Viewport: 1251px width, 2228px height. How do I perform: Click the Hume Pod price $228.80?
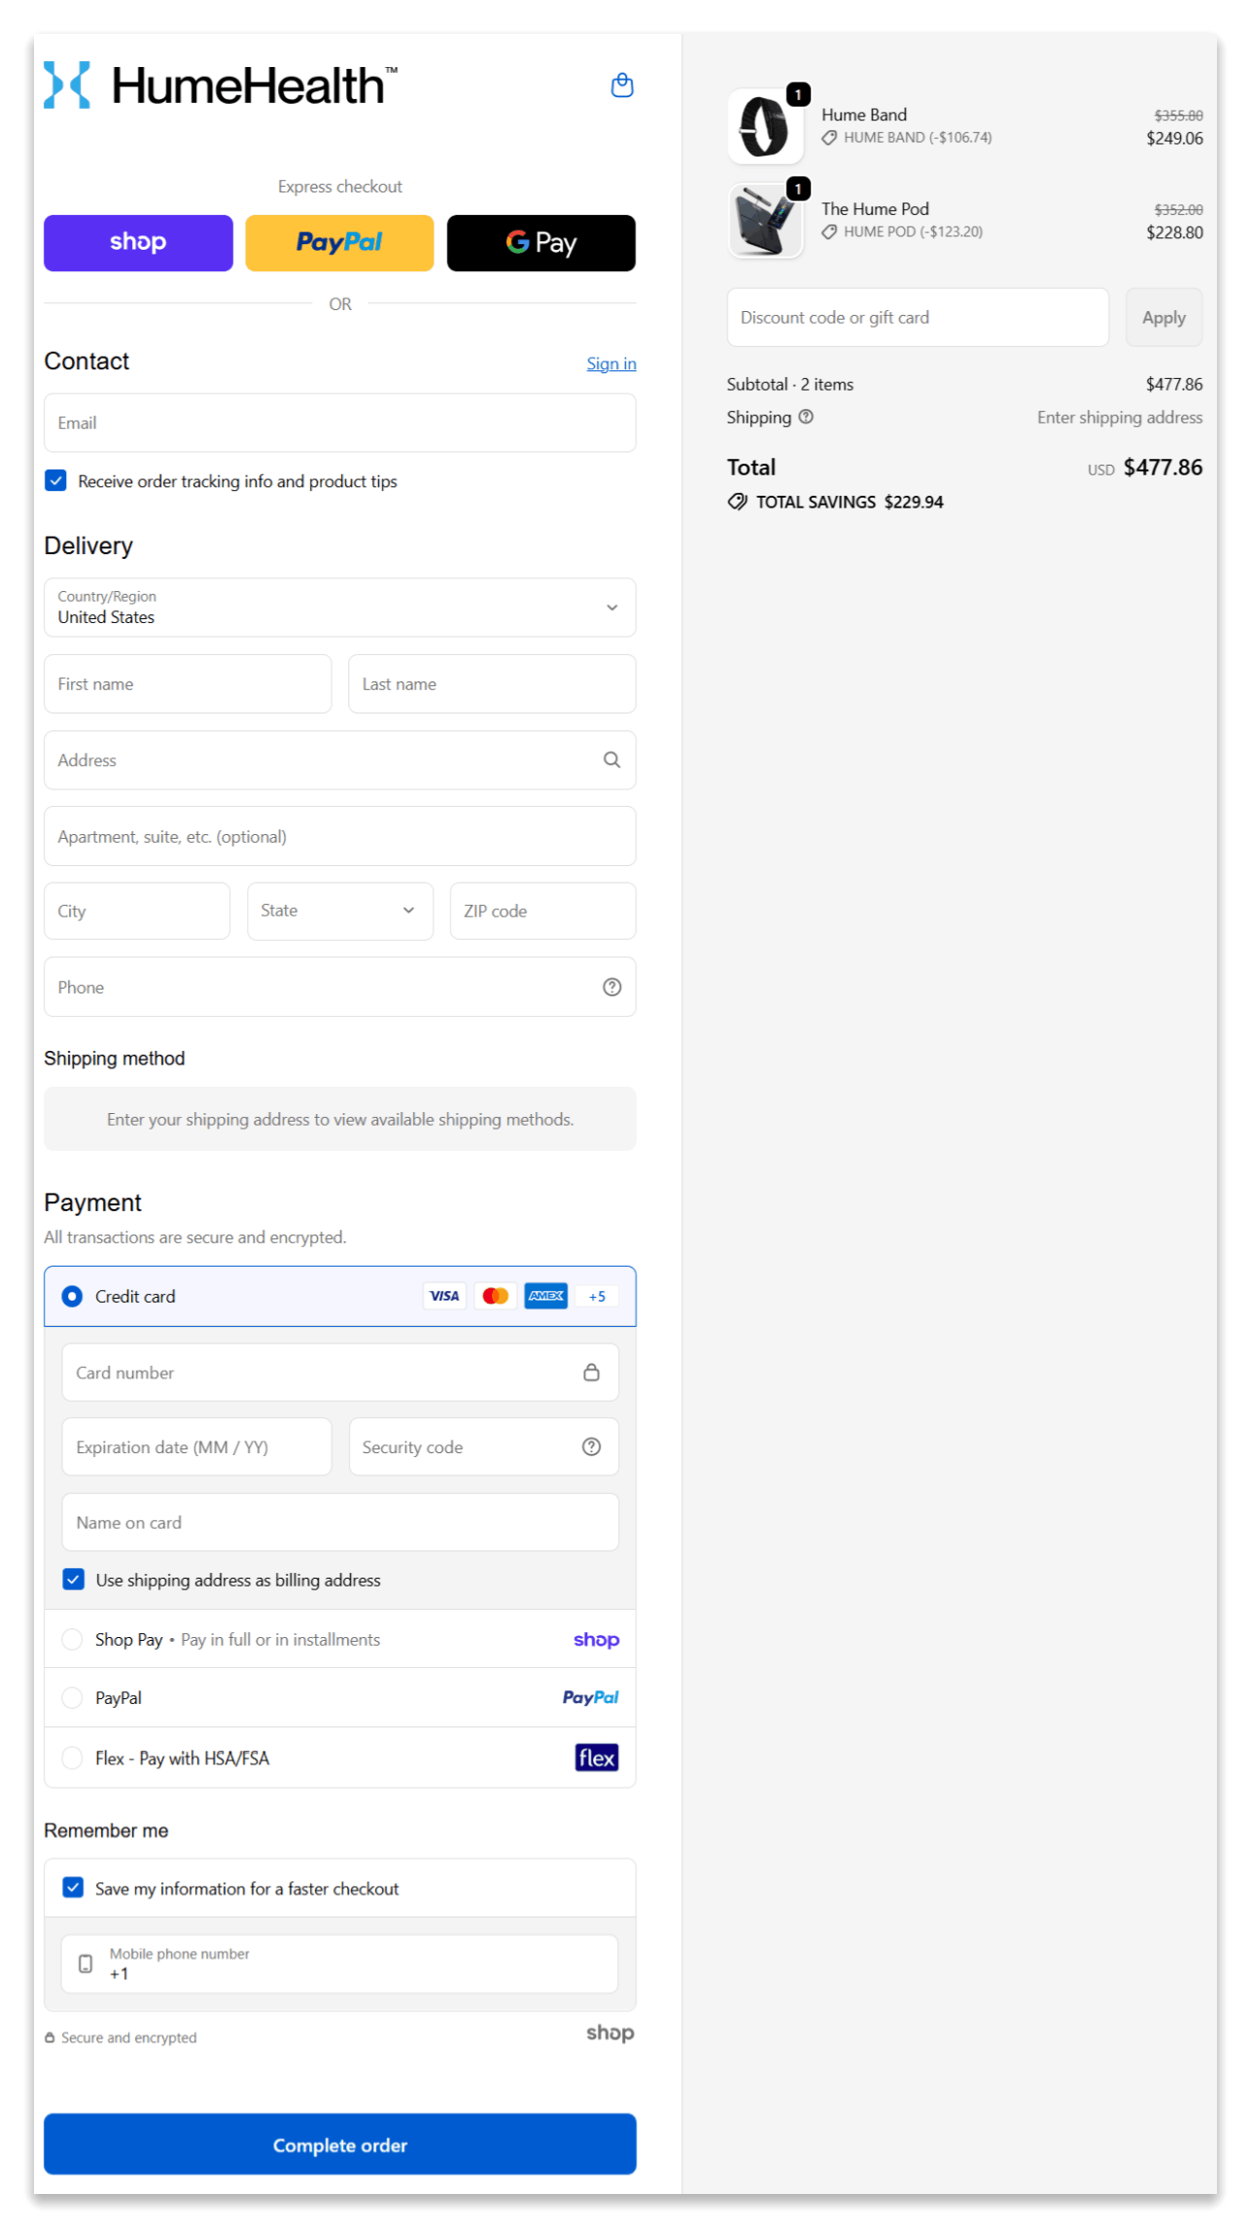point(1174,232)
